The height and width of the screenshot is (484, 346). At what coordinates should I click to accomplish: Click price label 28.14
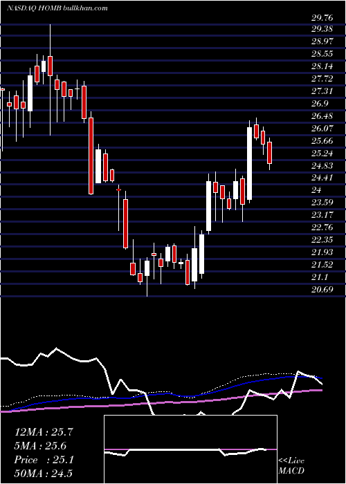point(322,66)
